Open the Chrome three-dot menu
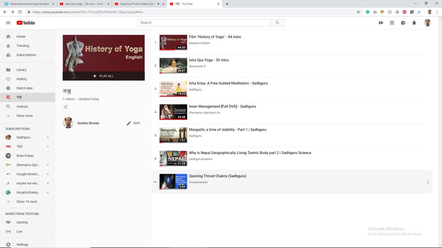Viewport: 442px width, 248px height. click(x=437, y=12)
